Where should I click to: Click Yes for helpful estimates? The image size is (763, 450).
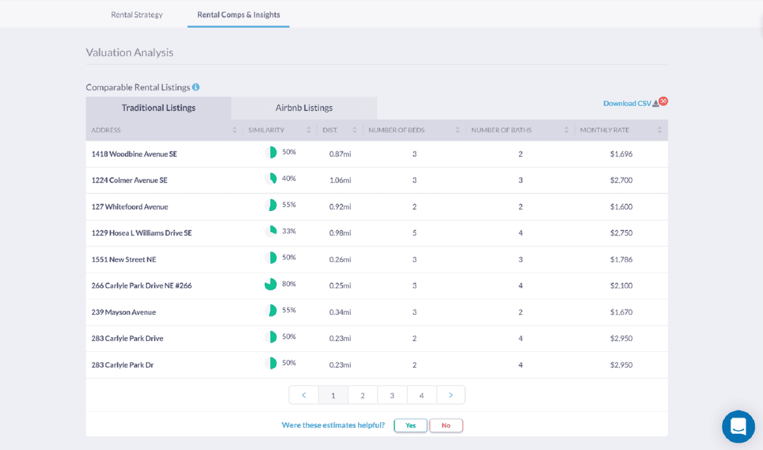click(411, 426)
